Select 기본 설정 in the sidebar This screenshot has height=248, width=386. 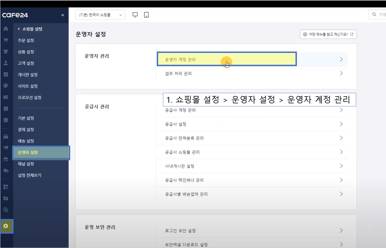coord(26,118)
